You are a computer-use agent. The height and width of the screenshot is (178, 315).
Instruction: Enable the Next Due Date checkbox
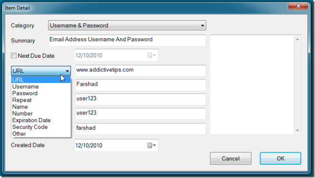pos(14,55)
